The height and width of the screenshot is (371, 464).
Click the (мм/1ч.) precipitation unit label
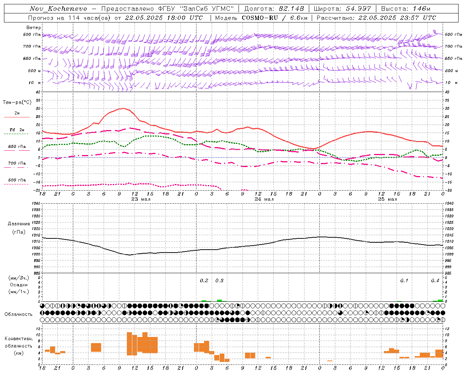(19, 292)
